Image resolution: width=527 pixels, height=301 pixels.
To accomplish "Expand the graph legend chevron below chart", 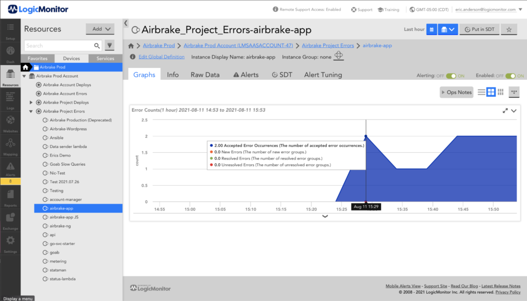I will tap(325, 216).
